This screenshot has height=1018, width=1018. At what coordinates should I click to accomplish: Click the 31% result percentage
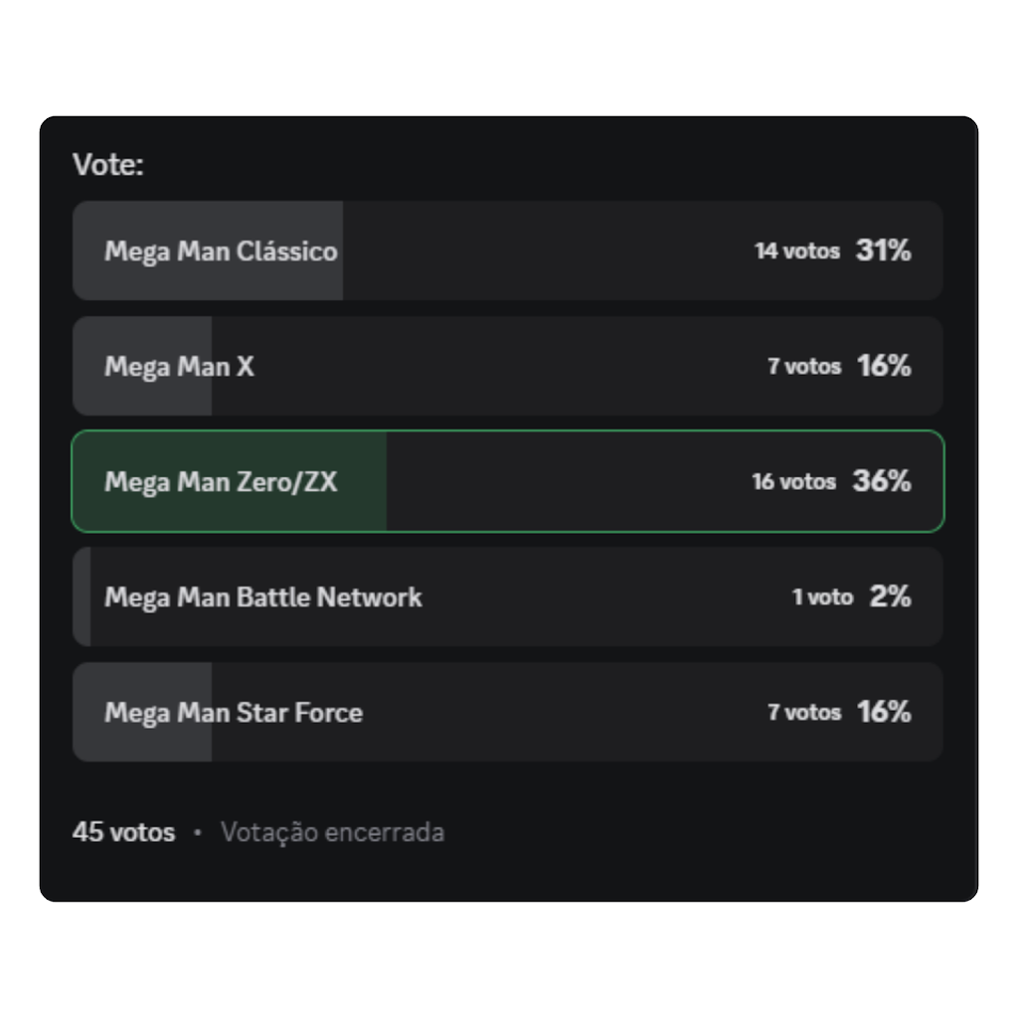pyautogui.click(x=884, y=250)
